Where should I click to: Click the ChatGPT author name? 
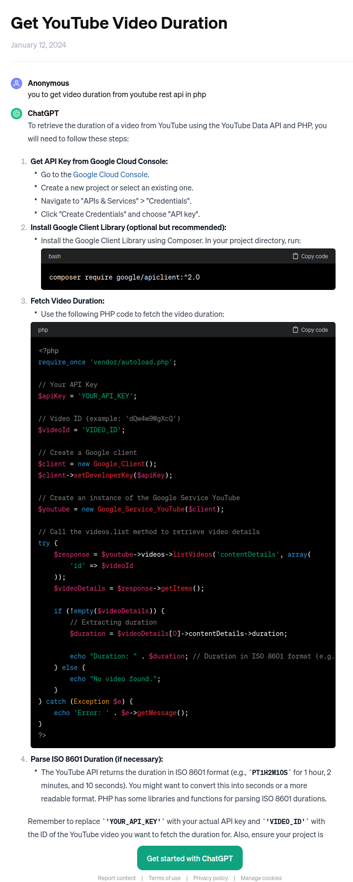[43, 113]
